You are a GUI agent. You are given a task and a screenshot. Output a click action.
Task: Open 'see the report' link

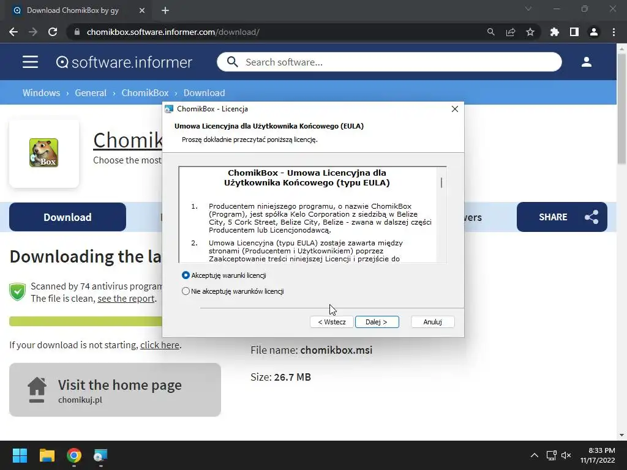pyautogui.click(x=126, y=299)
